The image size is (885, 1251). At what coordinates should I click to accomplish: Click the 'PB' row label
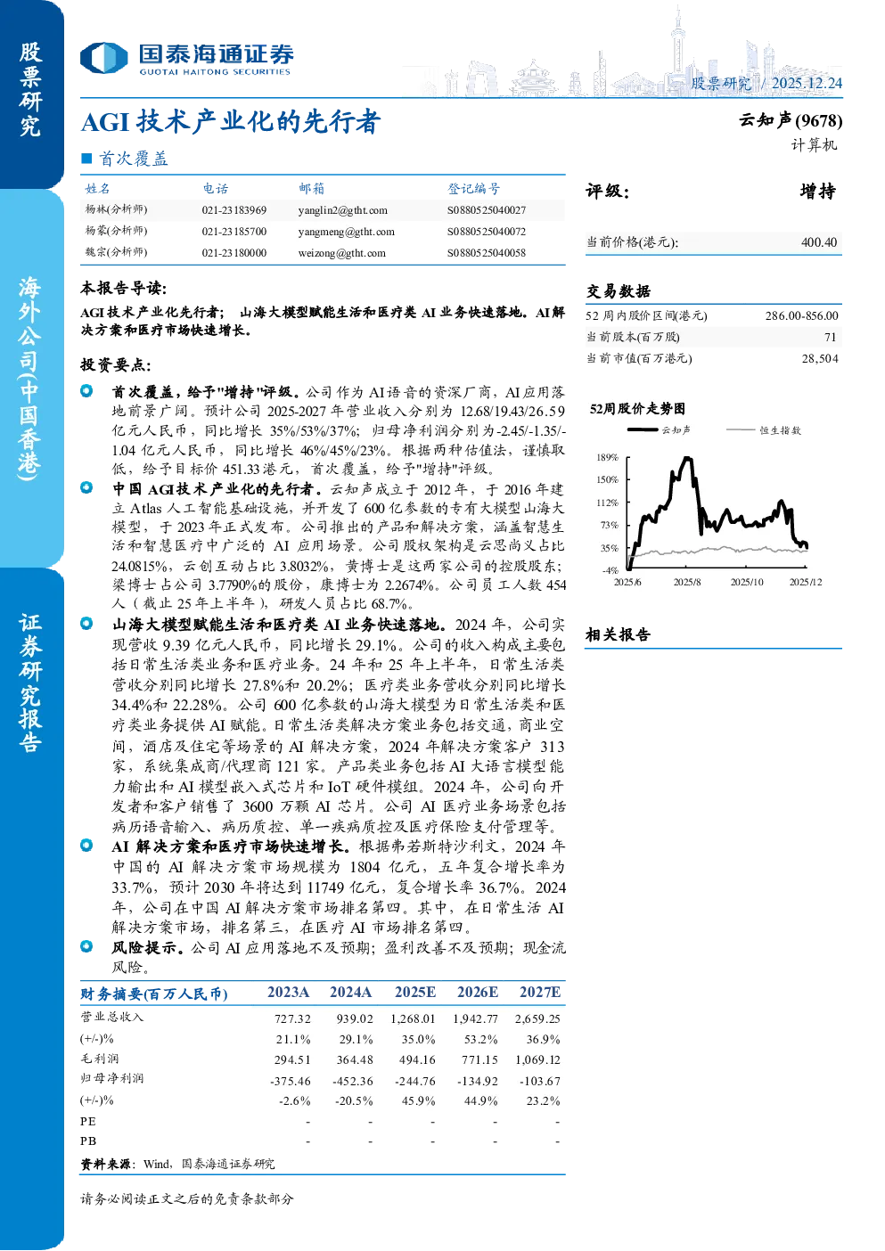pos(88,1141)
